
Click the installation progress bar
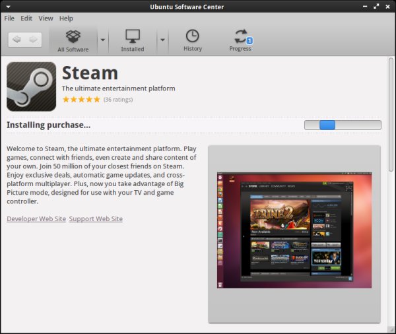343,125
